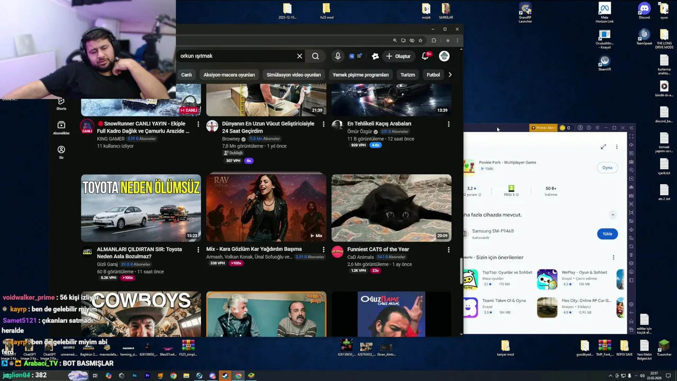
Task: Open the YouTube account avatar menu
Action: pos(444,56)
